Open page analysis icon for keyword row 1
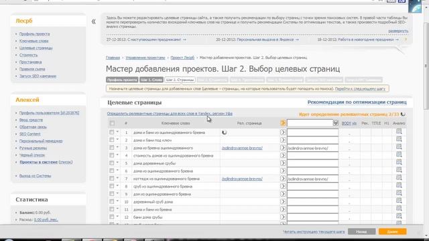Image resolution: width=429 pixels, height=241 pixels. [399, 131]
